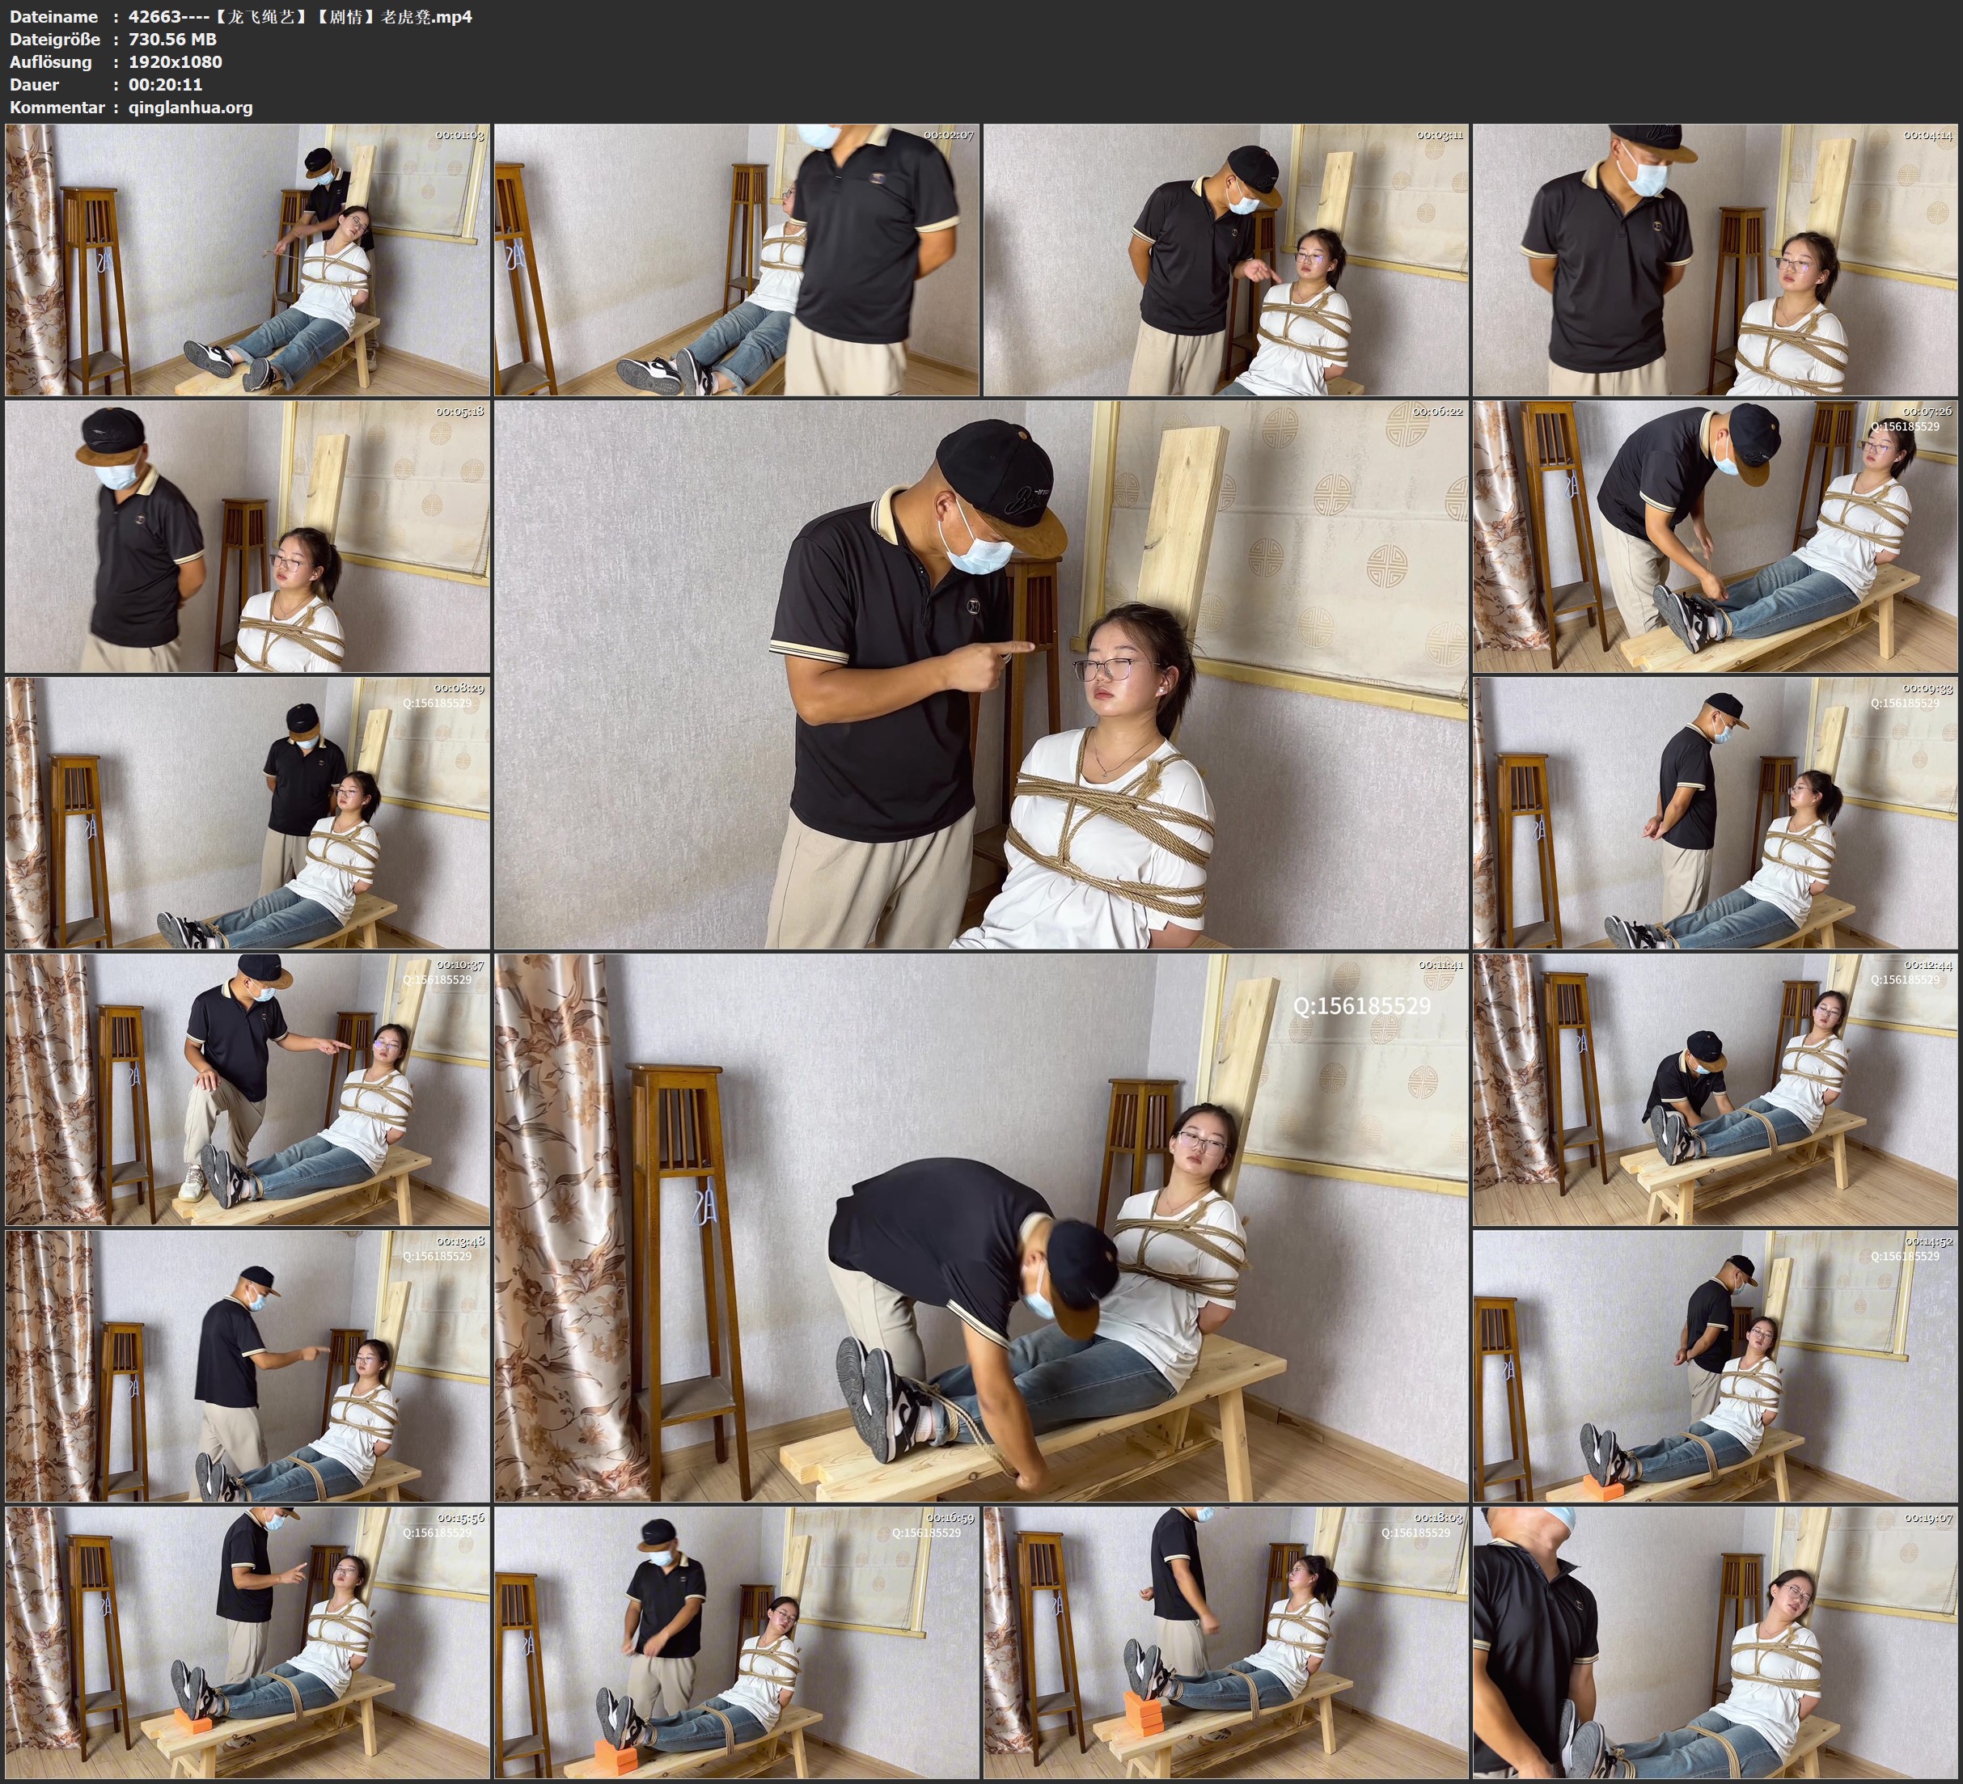Click the qinglanhua.org comment text

coord(190,107)
